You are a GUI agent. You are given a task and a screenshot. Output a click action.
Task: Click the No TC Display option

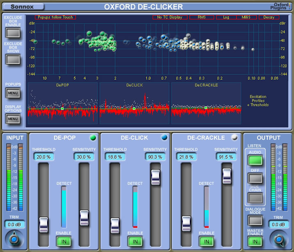(x=170, y=17)
